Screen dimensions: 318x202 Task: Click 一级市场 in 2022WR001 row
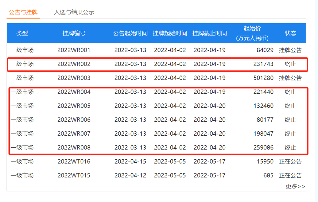(x=22, y=50)
